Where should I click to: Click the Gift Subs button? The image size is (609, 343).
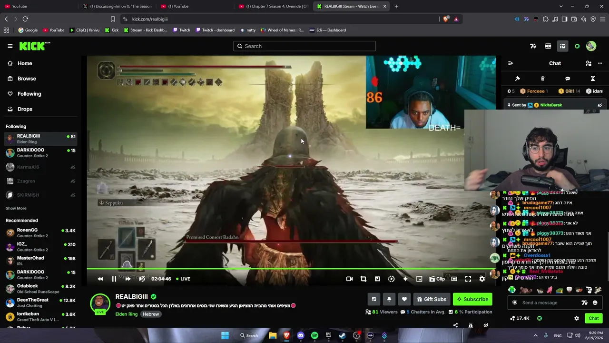click(x=432, y=299)
